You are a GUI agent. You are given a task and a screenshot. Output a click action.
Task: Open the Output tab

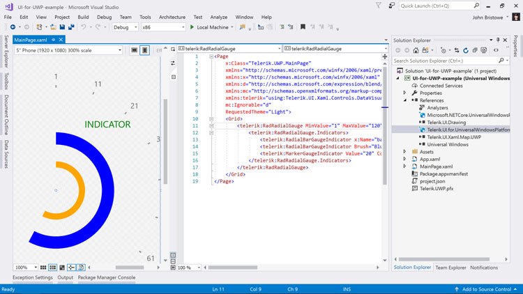(x=65, y=277)
